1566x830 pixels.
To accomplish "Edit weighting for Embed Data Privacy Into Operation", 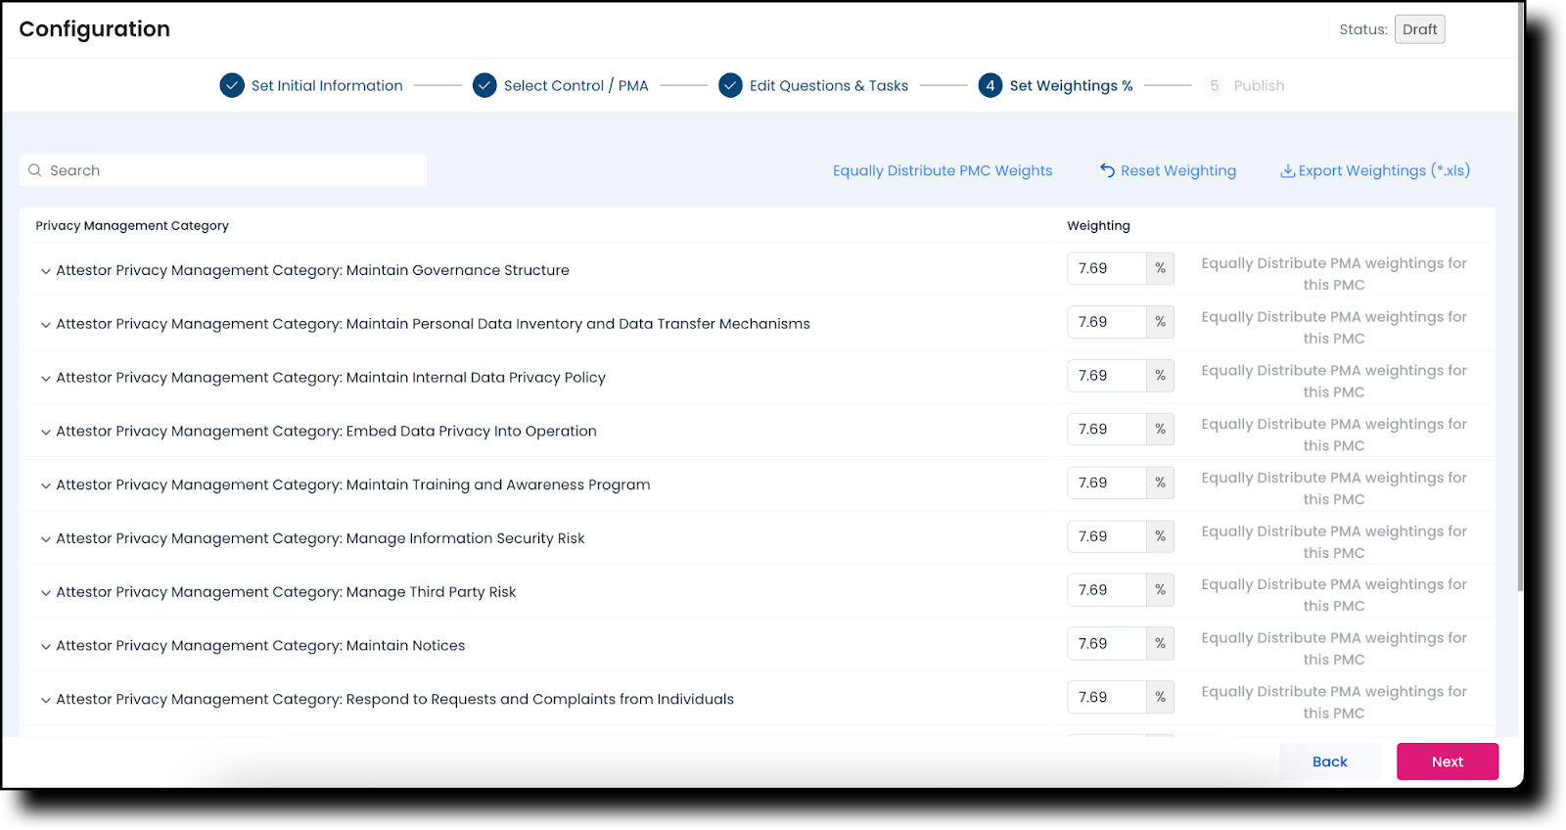I will [x=1106, y=429].
